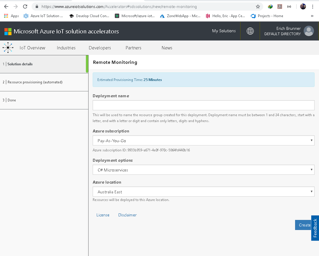Open the Azure subscription dropdown

click(x=203, y=140)
